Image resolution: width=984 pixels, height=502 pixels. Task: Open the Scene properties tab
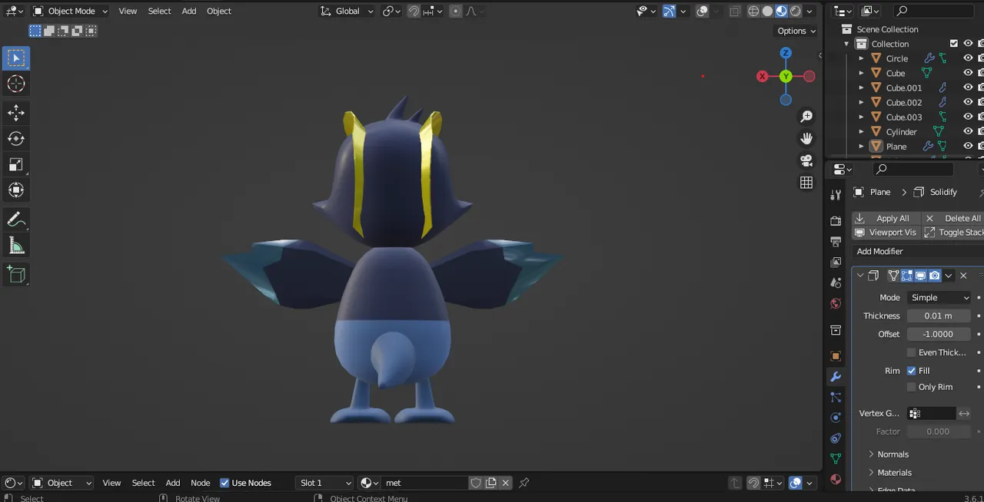836,282
